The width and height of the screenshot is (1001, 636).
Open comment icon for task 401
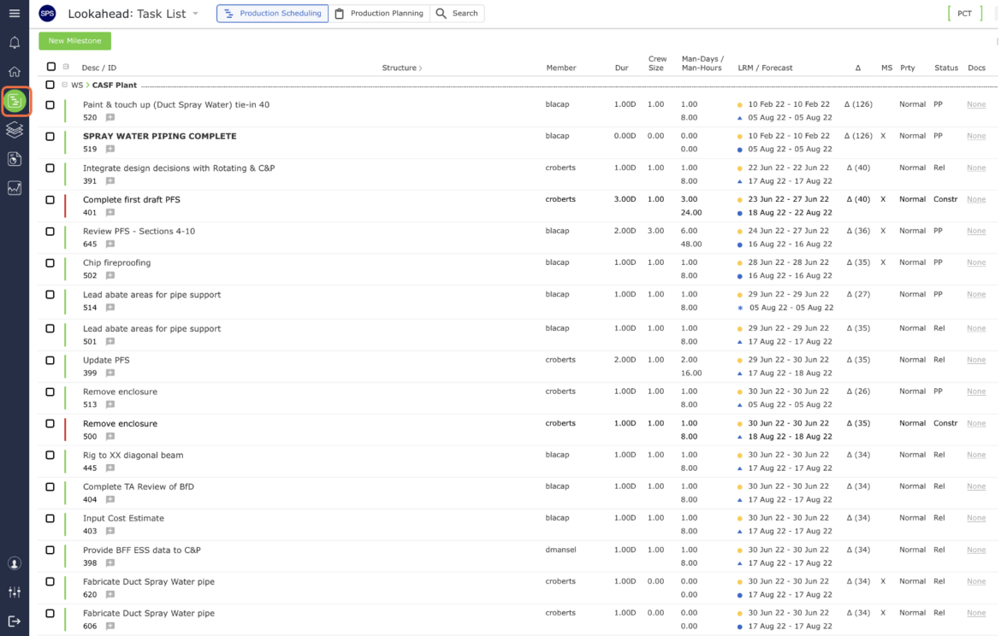tap(110, 212)
